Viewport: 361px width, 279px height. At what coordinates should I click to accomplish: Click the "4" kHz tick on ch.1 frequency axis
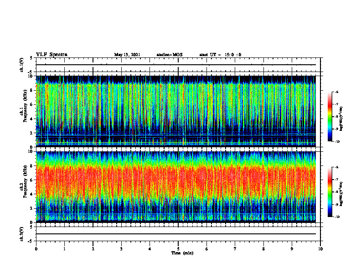[x=32, y=119]
